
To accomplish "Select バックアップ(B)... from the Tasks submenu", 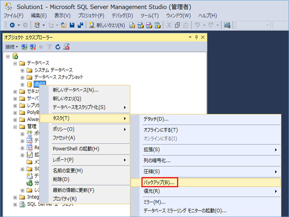I will tap(159, 183).
